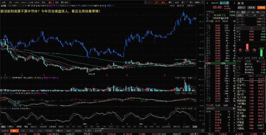Open the 公告 bottom tab
This screenshot has width=266, height=135.
click(x=40, y=131)
